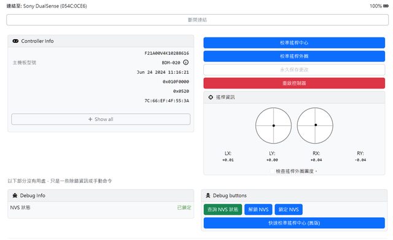Click the 鎖定 NVS lock button

[289, 209]
